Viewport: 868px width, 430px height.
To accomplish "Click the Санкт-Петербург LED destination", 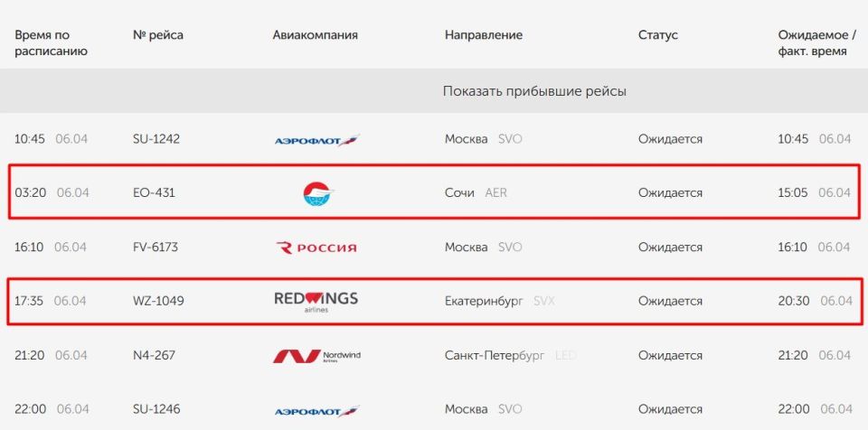I will pyautogui.click(x=510, y=355).
